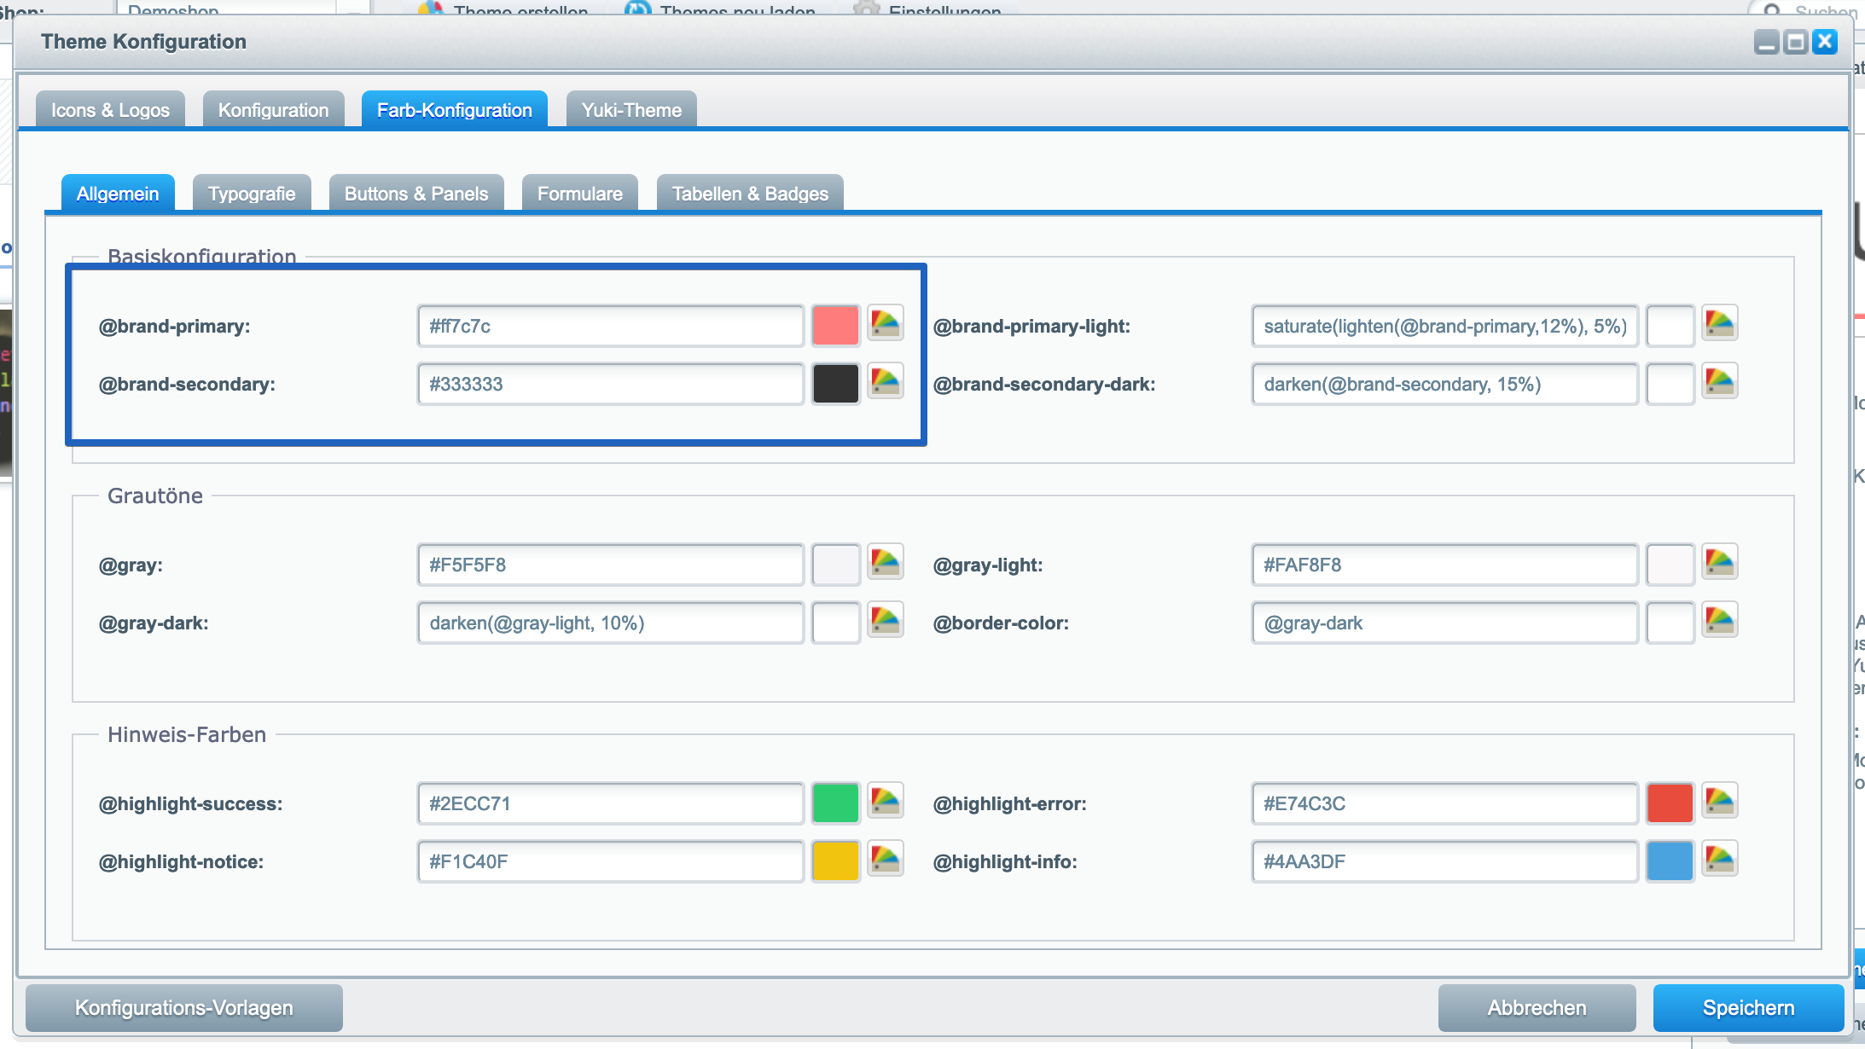Click the Abbrechen button
Viewport: 1865px width, 1049px height.
1537,1008
